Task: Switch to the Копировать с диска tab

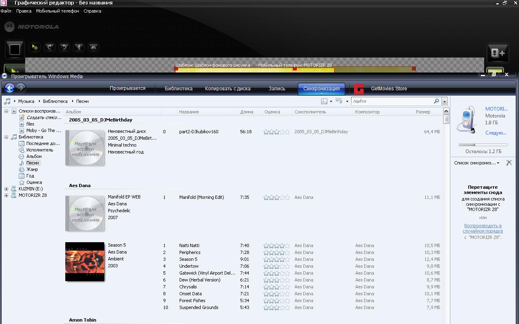Action: coord(228,88)
